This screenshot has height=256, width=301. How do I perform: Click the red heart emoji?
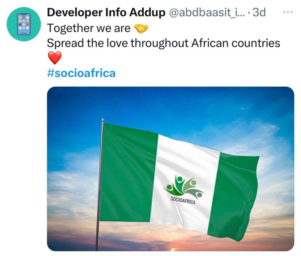54,58
